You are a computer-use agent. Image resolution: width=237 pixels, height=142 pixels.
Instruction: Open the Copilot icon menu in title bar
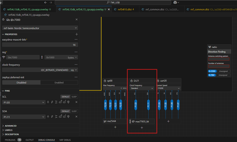point(176,3)
